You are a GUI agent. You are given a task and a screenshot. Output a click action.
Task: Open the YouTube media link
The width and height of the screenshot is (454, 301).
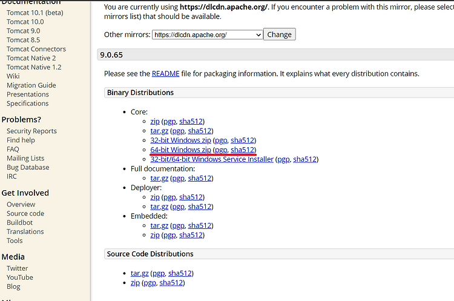[20, 277]
